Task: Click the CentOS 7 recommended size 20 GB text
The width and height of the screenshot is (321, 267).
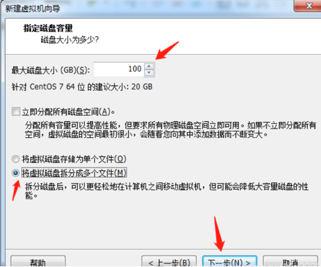Action: click(82, 87)
